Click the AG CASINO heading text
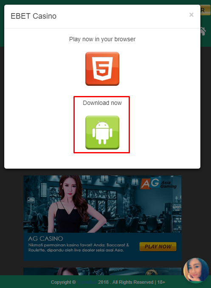The width and height of the screenshot is (211, 288). tap(45, 239)
